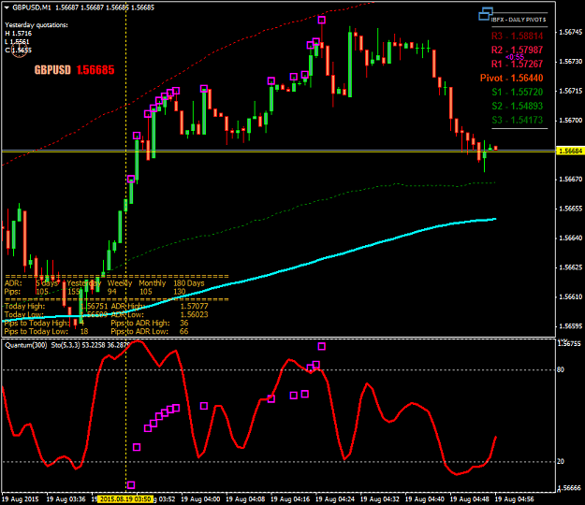Click the 'Quantum(300) Sto(5,3,3)' indicator label
This screenshot has height=505, width=585.
pyautogui.click(x=42, y=345)
